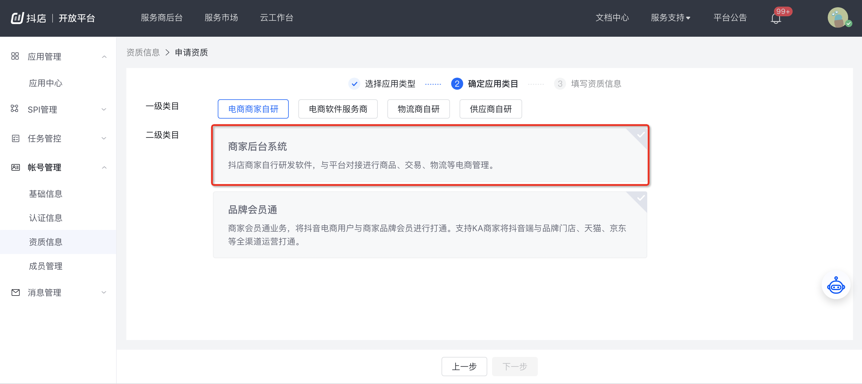Collapse the 应用管理 section chevron
This screenshot has width=862, height=384.
tap(104, 57)
